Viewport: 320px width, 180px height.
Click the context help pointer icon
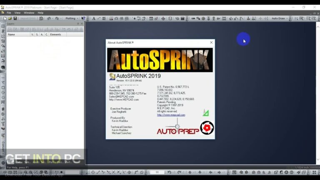[83, 18]
